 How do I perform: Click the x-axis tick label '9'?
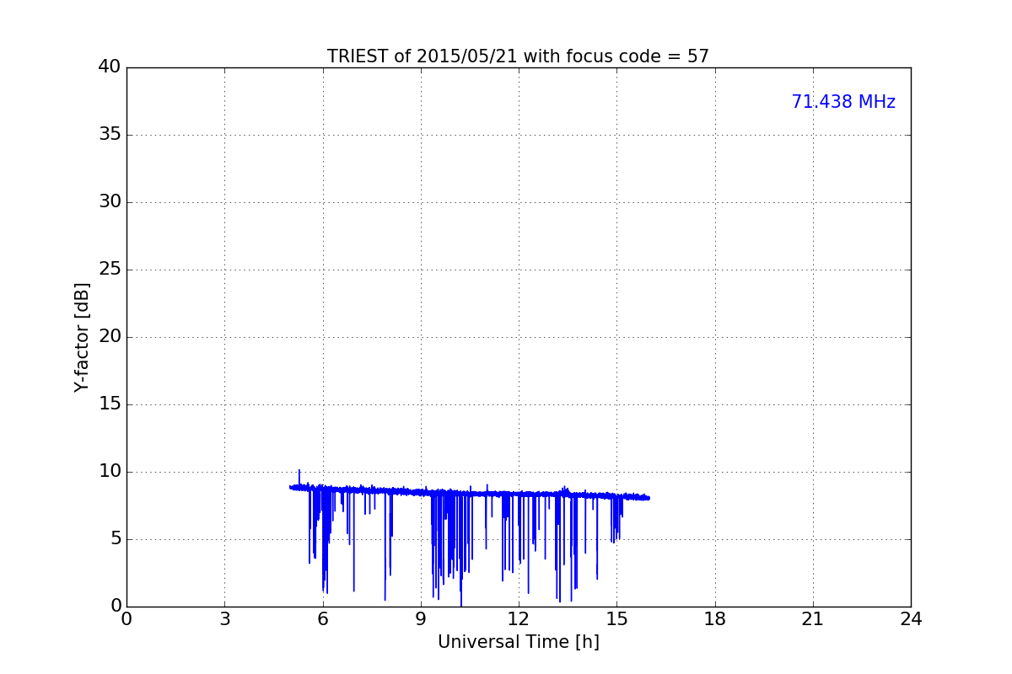click(421, 619)
